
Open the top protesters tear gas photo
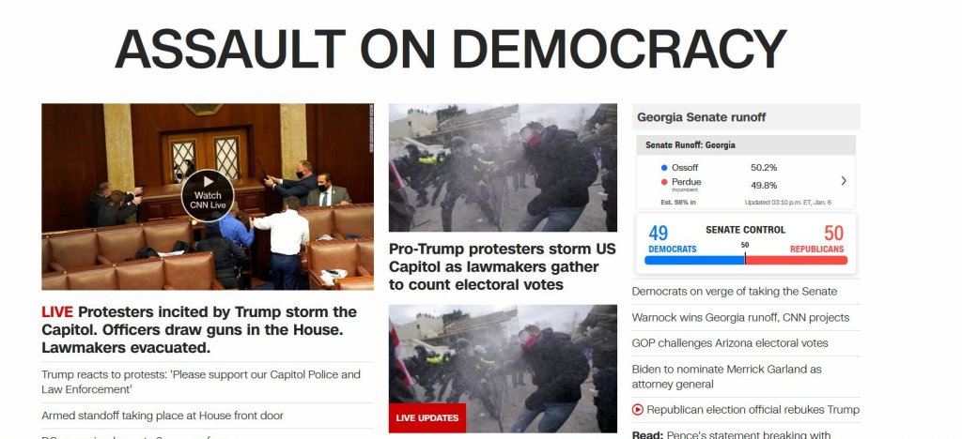[503, 167]
